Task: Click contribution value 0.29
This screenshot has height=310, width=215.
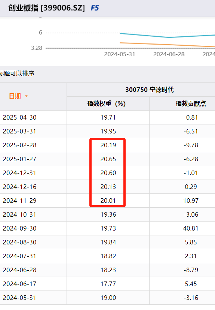Action: [191, 187]
